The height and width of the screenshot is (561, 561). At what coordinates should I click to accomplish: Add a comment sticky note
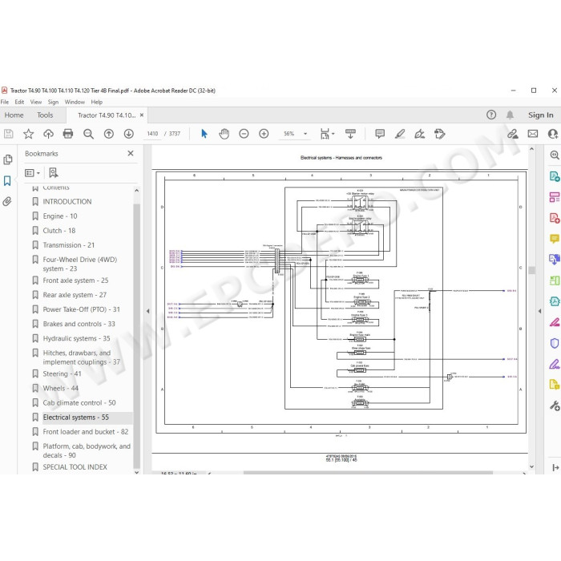pos(380,134)
